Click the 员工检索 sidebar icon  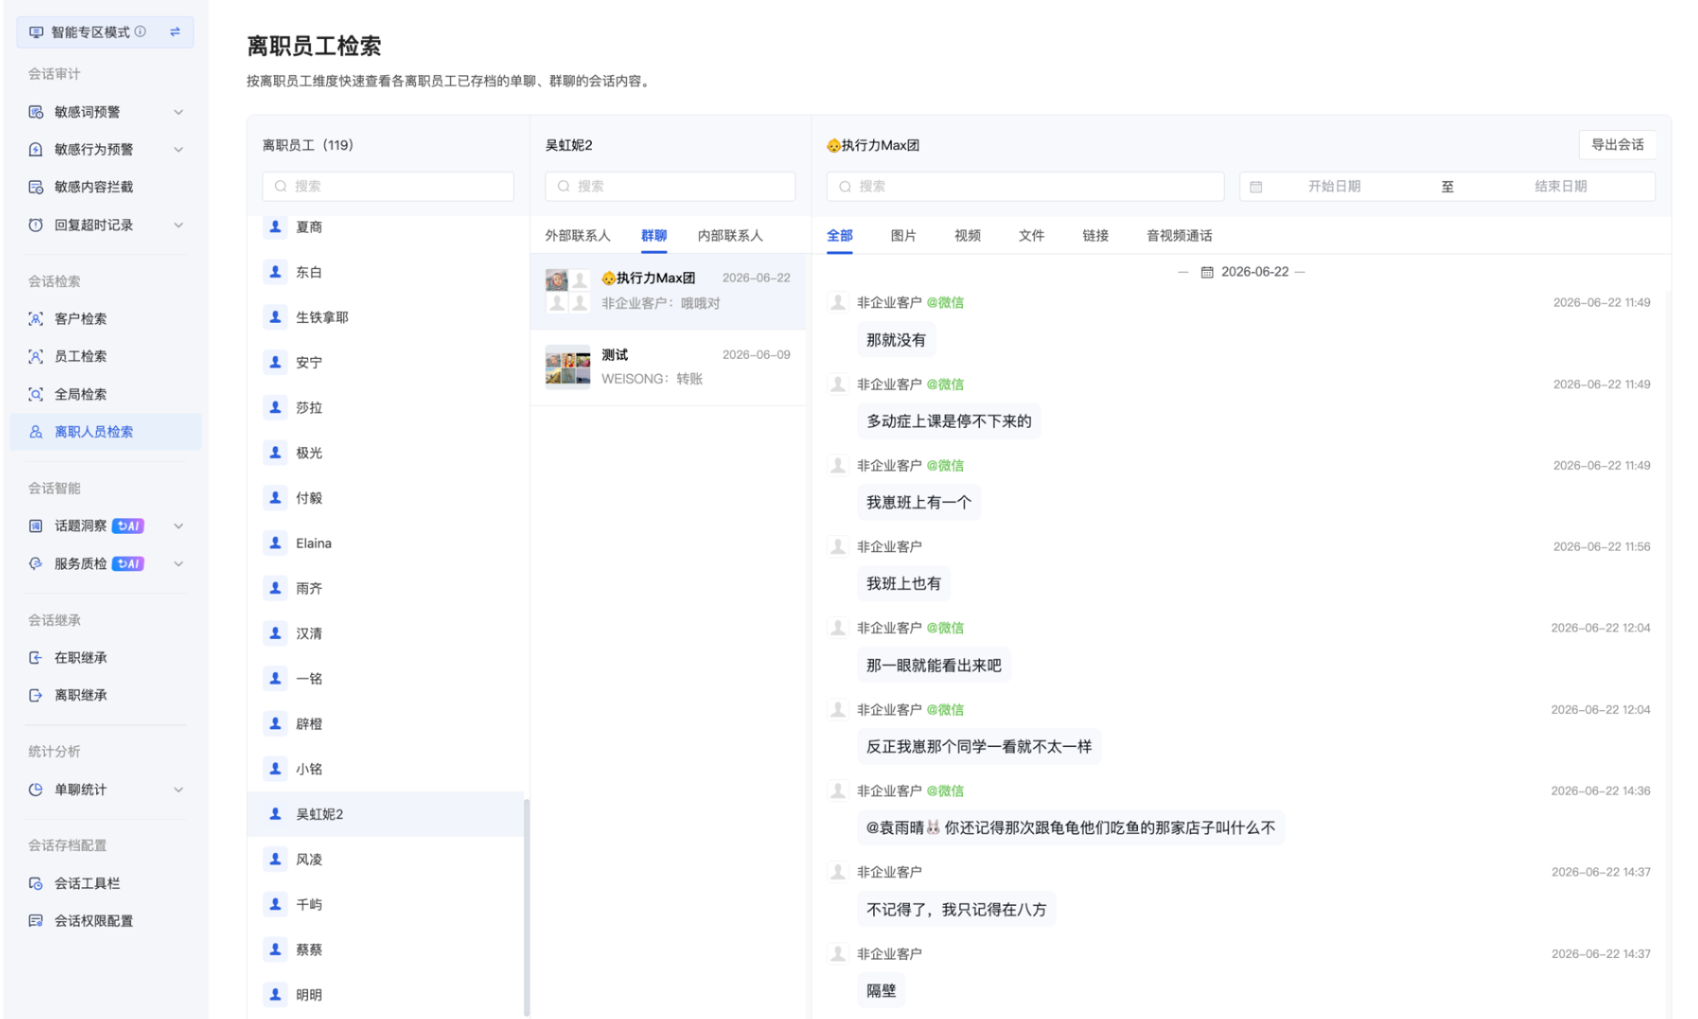pos(35,357)
